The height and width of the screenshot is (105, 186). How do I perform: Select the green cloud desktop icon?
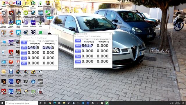pos(26,13)
